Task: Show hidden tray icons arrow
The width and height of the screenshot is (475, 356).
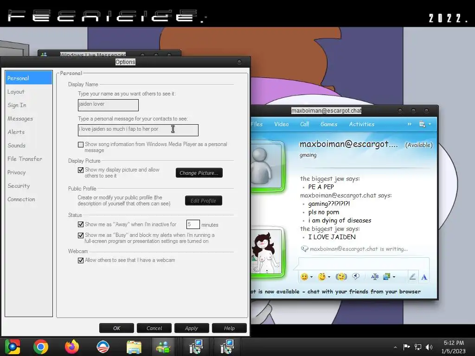Action: pyautogui.click(x=395, y=347)
